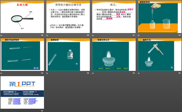
Task: Click the animation star below slide 50
Action: (x=47, y=35)
